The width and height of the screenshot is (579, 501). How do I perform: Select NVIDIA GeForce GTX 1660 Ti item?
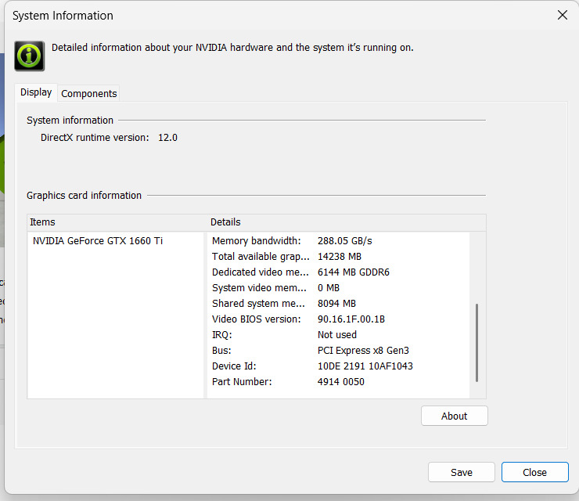pyautogui.click(x=98, y=241)
